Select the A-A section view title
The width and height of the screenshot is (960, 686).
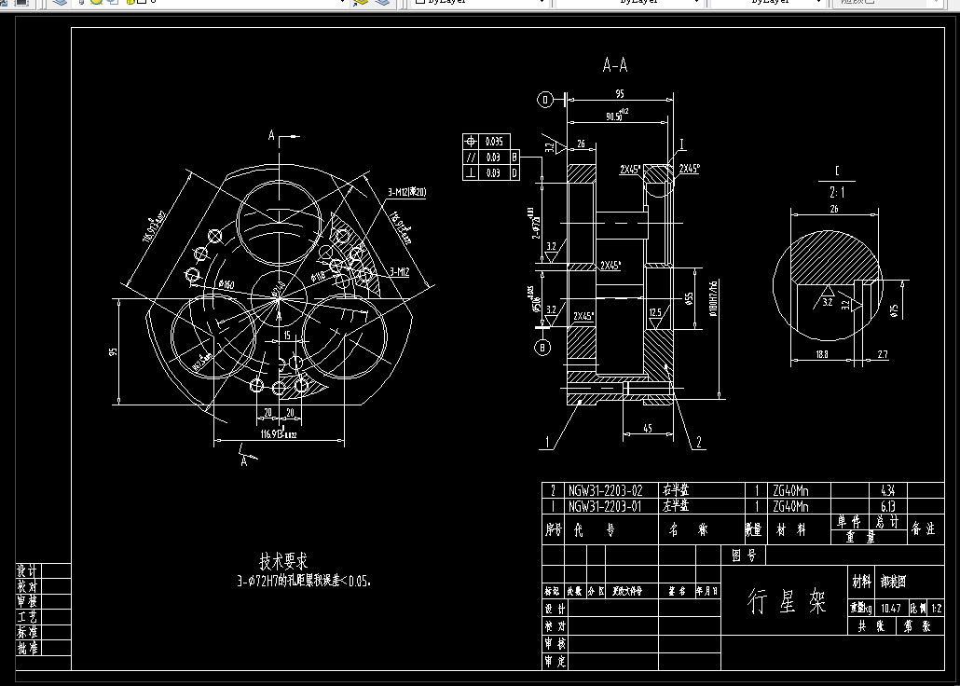(x=615, y=65)
